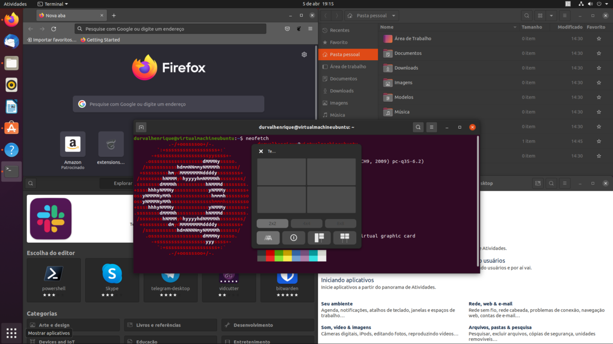Click inside the Firefox search field

pos(168,104)
